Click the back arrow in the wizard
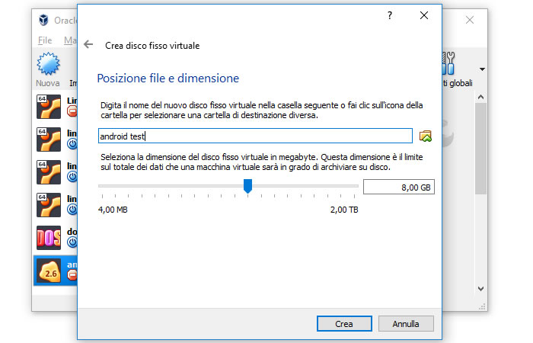This screenshot has height=343, width=533. tap(88, 44)
